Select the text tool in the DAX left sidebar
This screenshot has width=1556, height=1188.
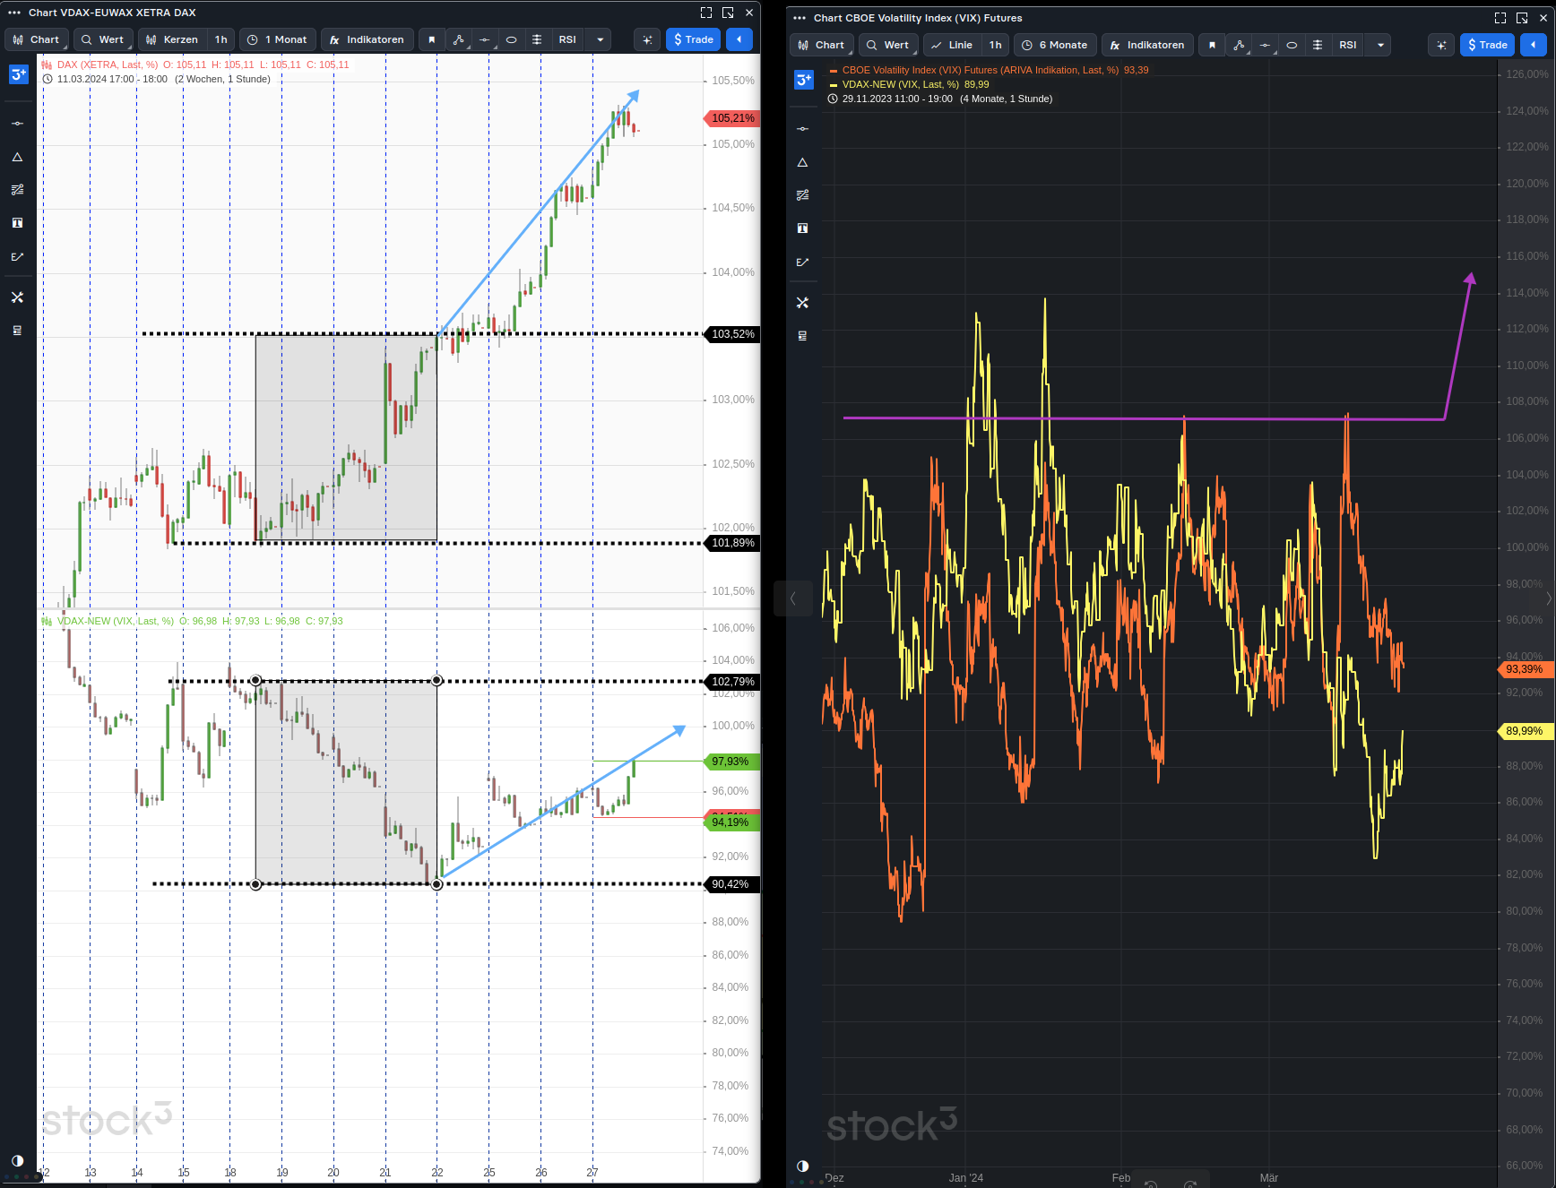[17, 223]
